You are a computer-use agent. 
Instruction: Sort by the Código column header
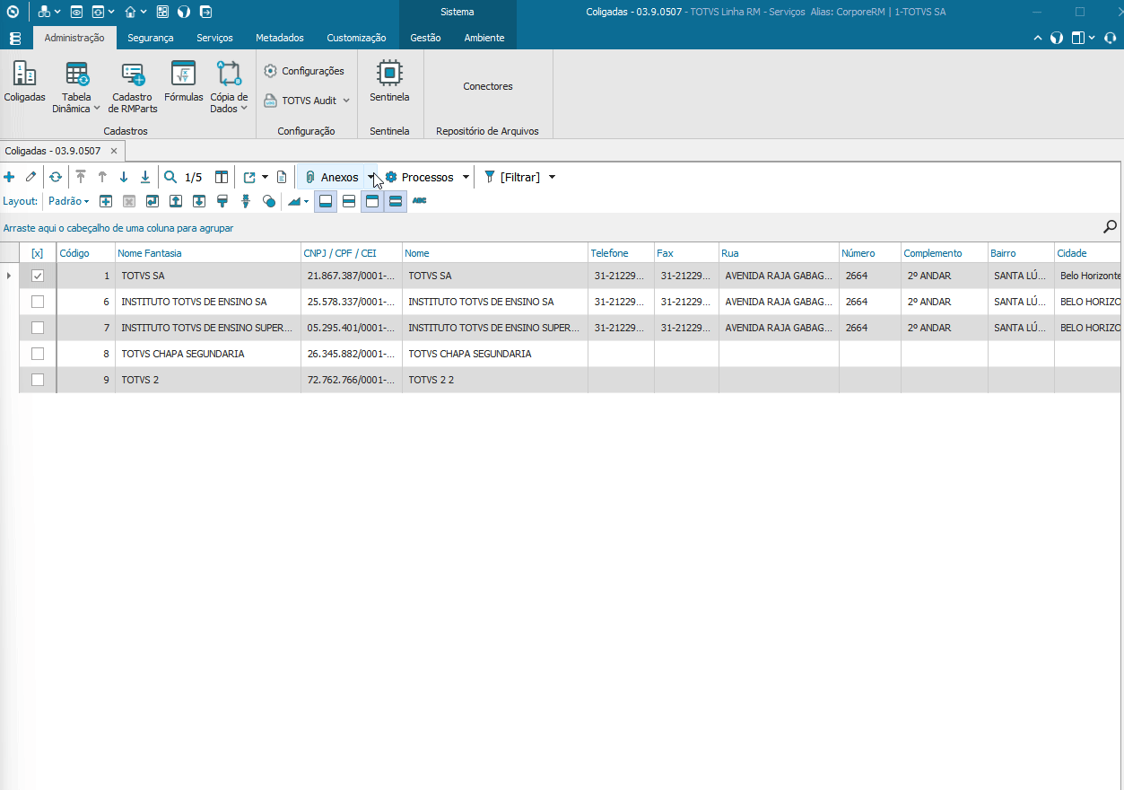coord(85,253)
